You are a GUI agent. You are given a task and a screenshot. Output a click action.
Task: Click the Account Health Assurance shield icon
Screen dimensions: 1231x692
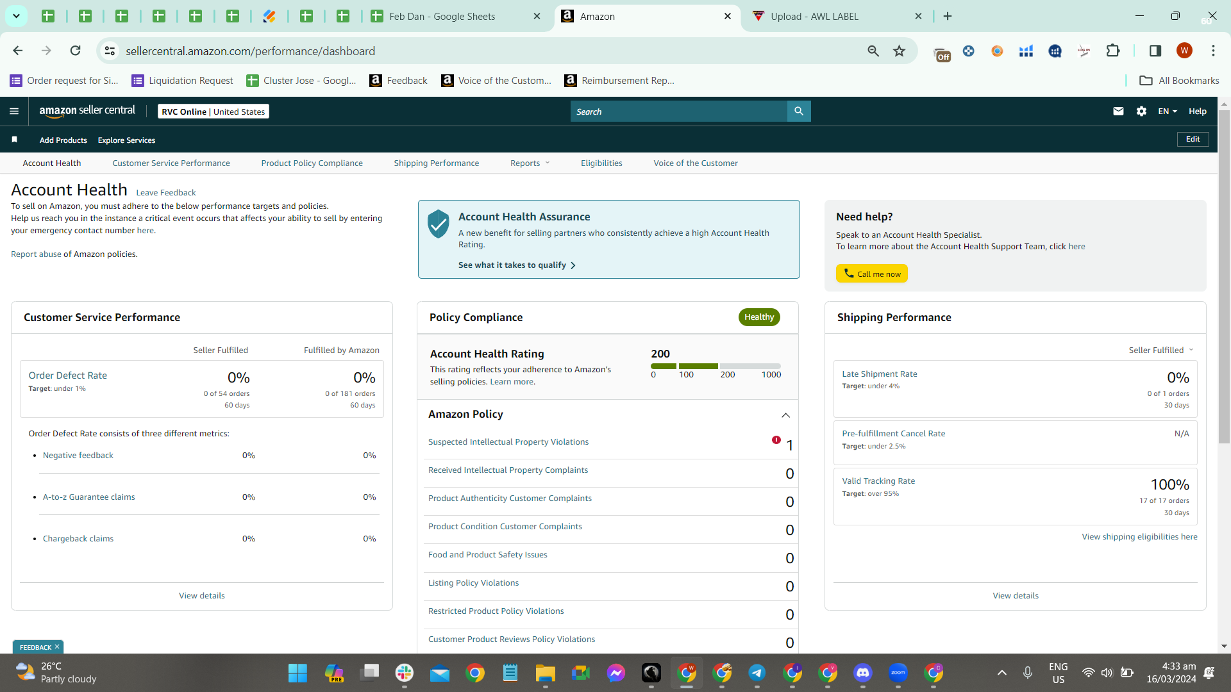tap(439, 224)
